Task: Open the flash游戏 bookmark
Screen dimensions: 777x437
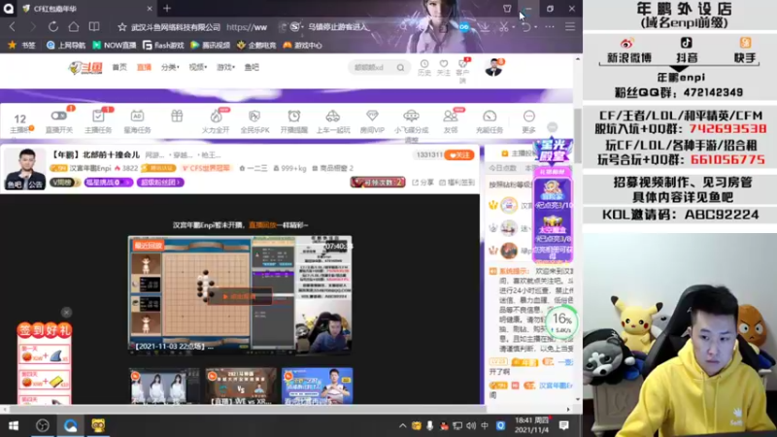Action: (x=163, y=45)
